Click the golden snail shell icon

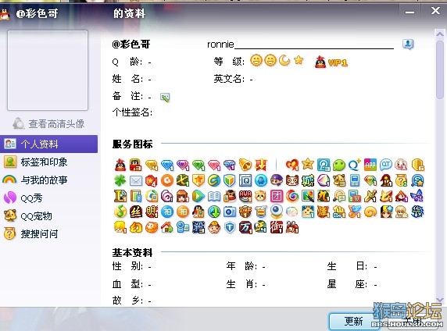tap(370, 212)
